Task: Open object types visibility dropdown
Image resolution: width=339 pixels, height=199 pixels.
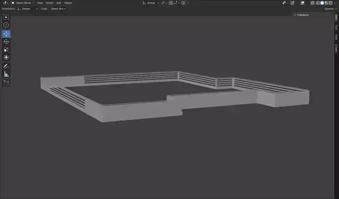Action: 285,3
